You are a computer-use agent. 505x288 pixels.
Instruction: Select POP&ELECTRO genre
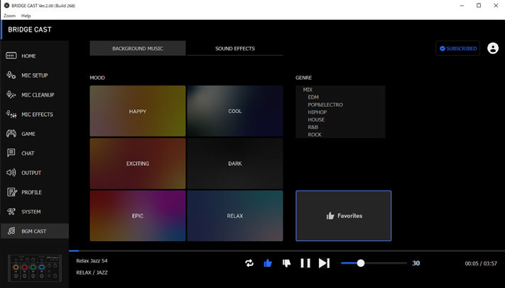pos(325,105)
